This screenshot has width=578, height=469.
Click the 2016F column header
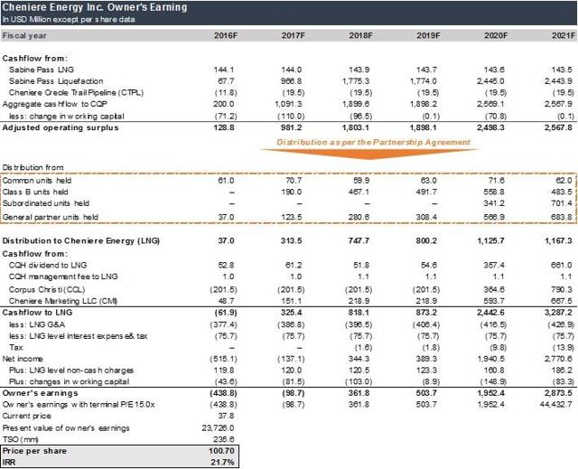point(226,36)
